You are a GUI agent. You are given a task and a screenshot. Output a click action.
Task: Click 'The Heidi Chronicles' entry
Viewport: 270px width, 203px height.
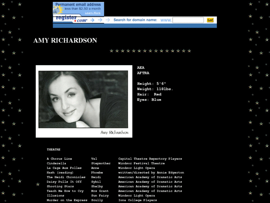(x=66, y=177)
